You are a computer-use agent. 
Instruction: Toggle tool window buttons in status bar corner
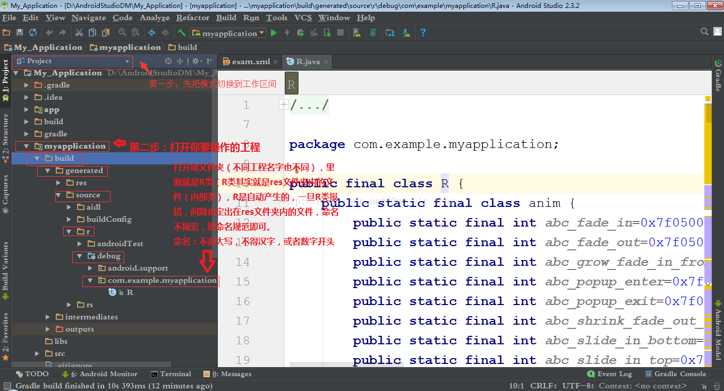coord(6,386)
